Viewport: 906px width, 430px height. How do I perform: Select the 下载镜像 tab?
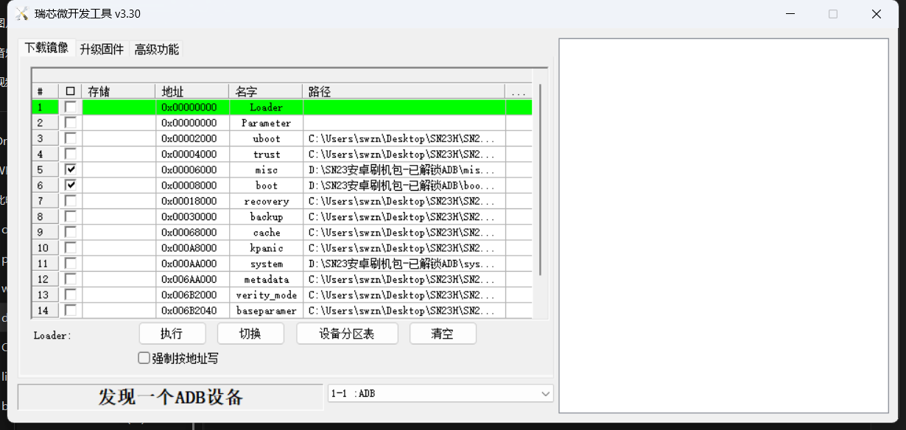(46, 48)
